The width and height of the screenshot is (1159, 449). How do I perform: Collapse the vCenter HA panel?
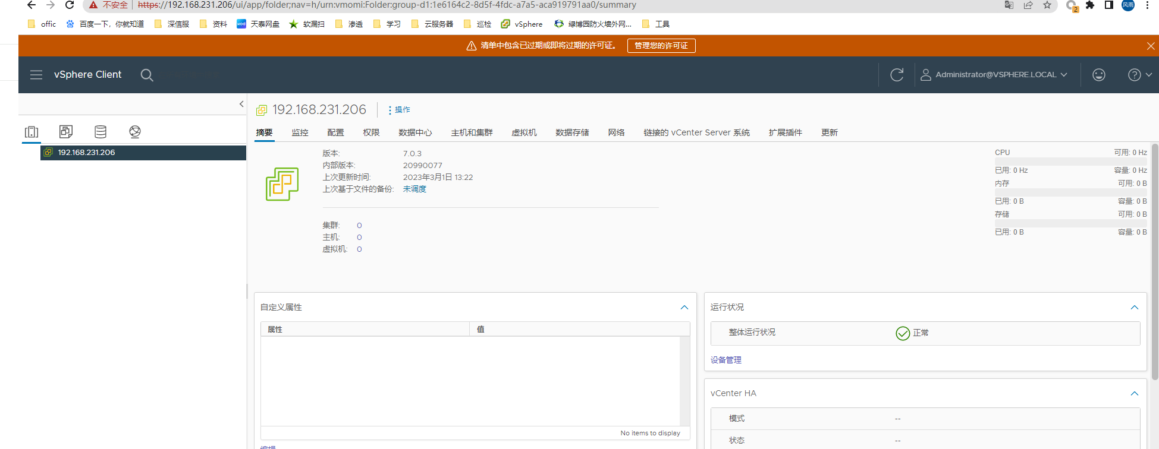(x=1135, y=394)
